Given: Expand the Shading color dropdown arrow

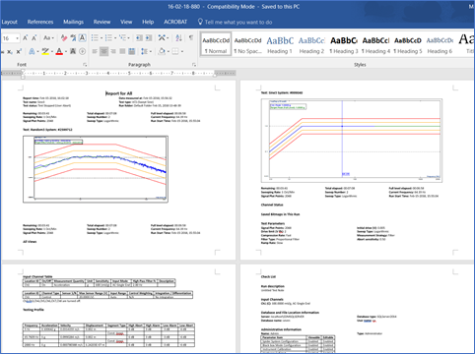Looking at the screenshot, I should point(169,52).
